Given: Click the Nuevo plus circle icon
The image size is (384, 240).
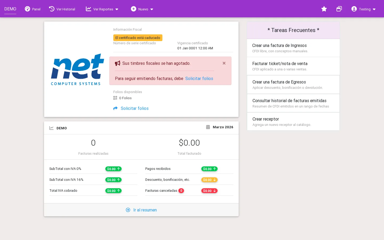Looking at the screenshot, I should (x=134, y=9).
